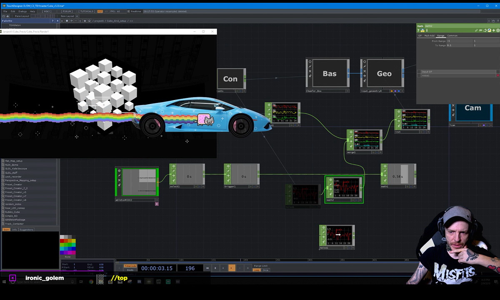This screenshot has width=500, height=300.
Task: Toggle lock flag on Chamfer_Box node
Action: [x=310, y=76]
